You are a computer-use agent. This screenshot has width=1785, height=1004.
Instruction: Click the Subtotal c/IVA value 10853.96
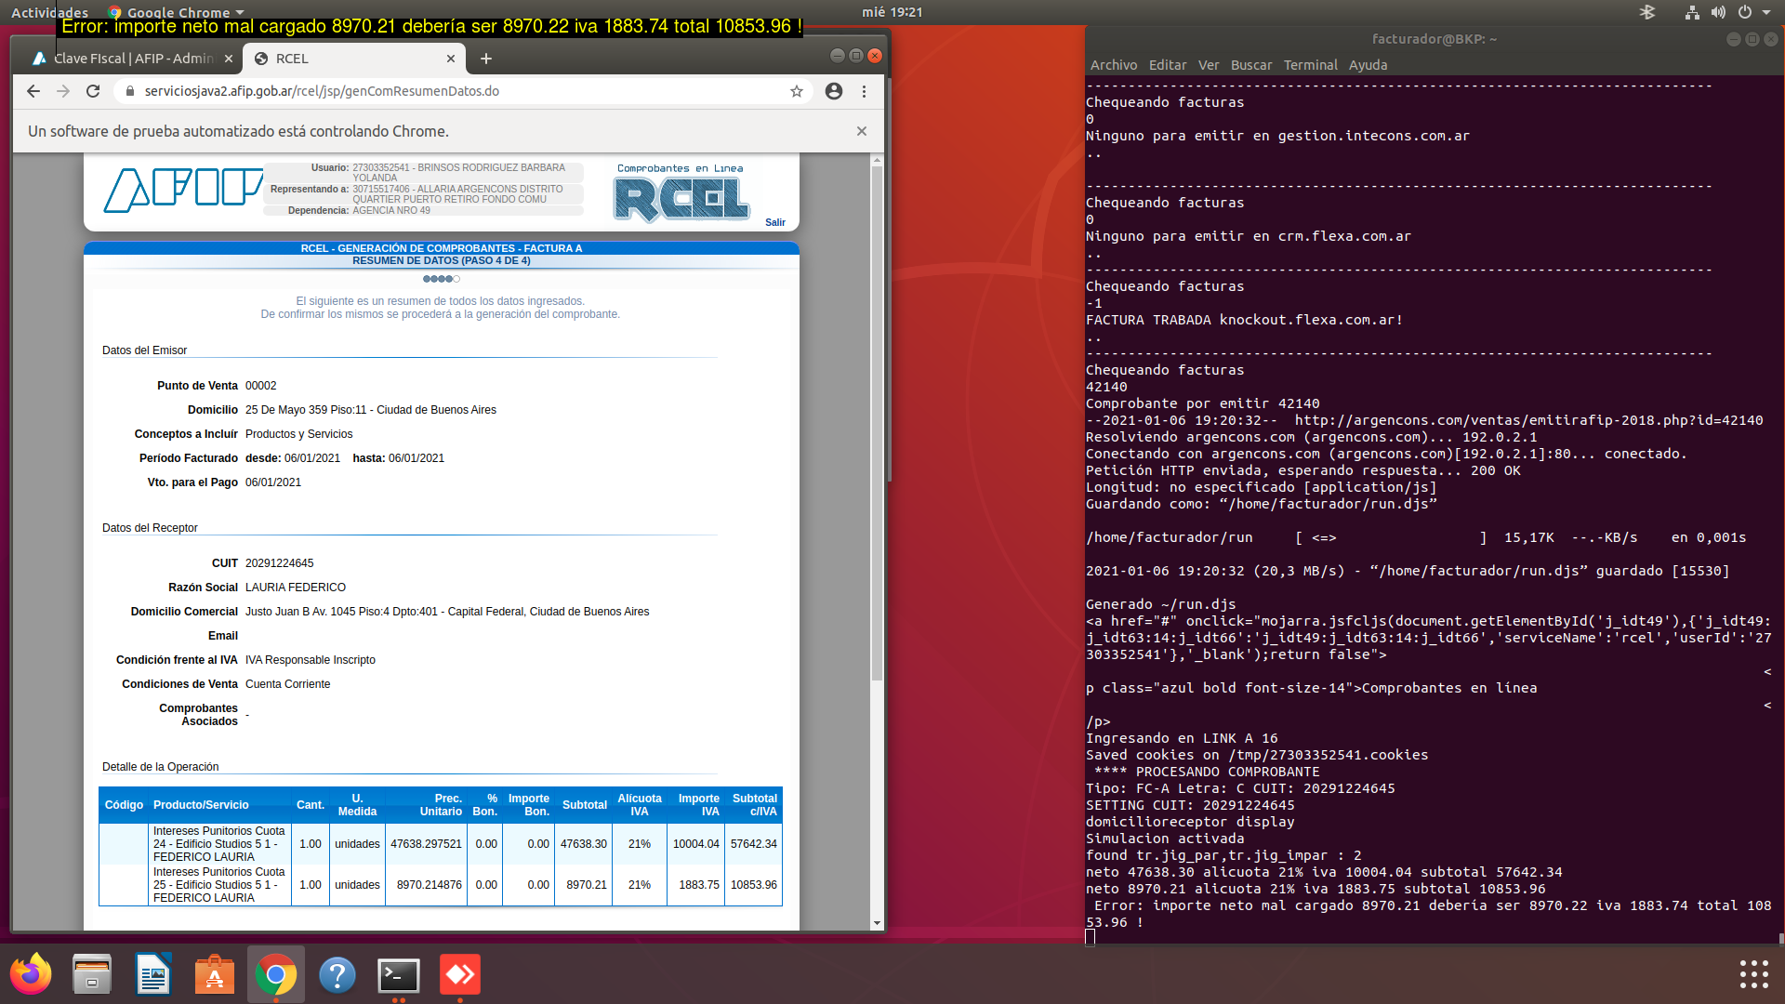coord(754,885)
